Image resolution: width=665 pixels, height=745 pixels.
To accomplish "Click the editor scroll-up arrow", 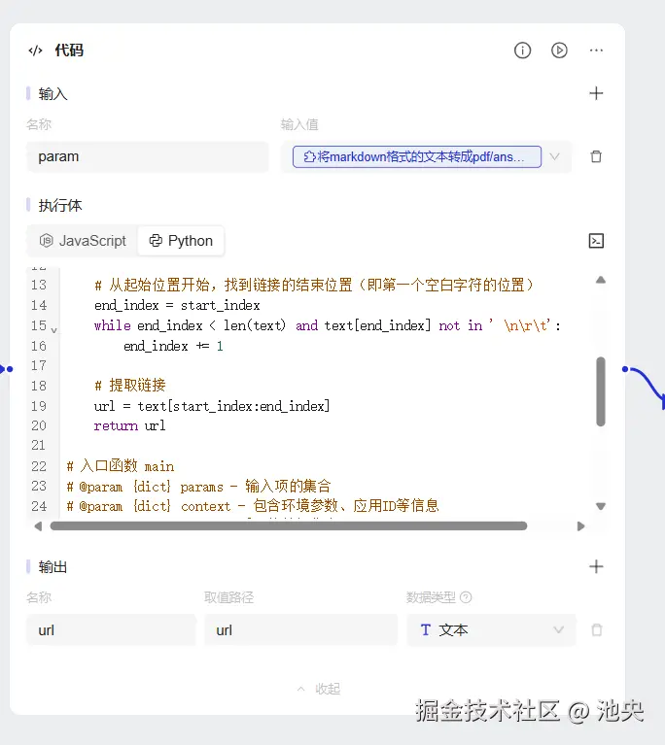I will click(x=601, y=280).
